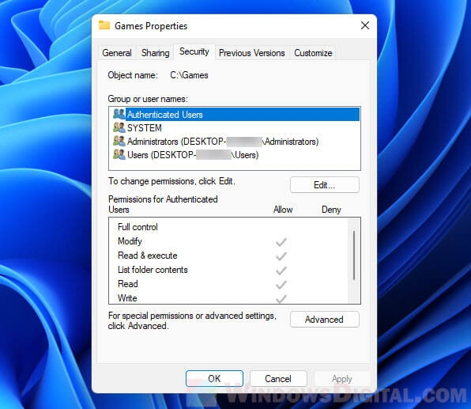Open the Customize tab
The width and height of the screenshot is (471, 409).
pos(313,53)
